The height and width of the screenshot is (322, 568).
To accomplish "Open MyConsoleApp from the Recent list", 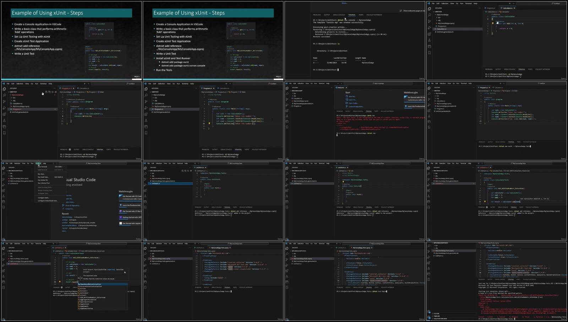I will click(67, 217).
